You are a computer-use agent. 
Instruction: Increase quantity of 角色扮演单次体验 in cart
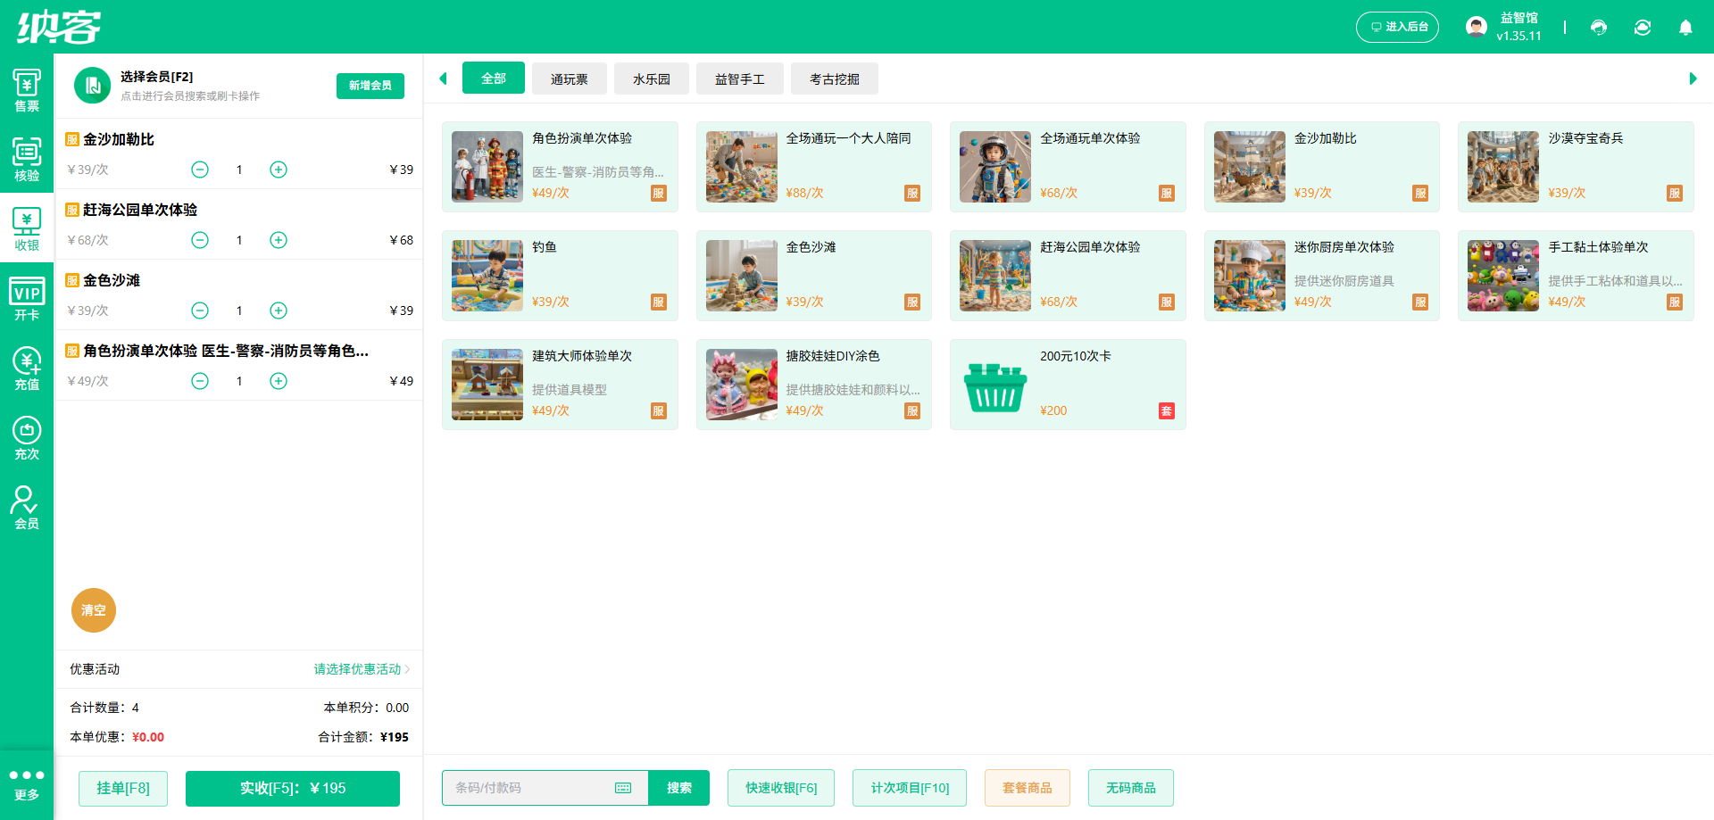point(279,381)
